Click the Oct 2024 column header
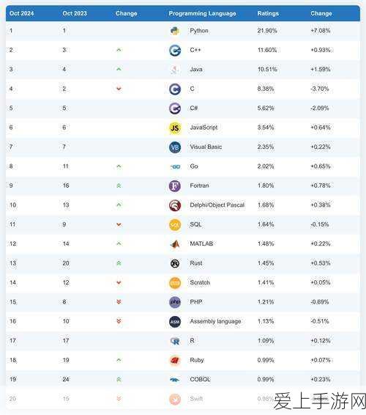Image resolution: width=366 pixels, height=415 pixels. tap(22, 13)
